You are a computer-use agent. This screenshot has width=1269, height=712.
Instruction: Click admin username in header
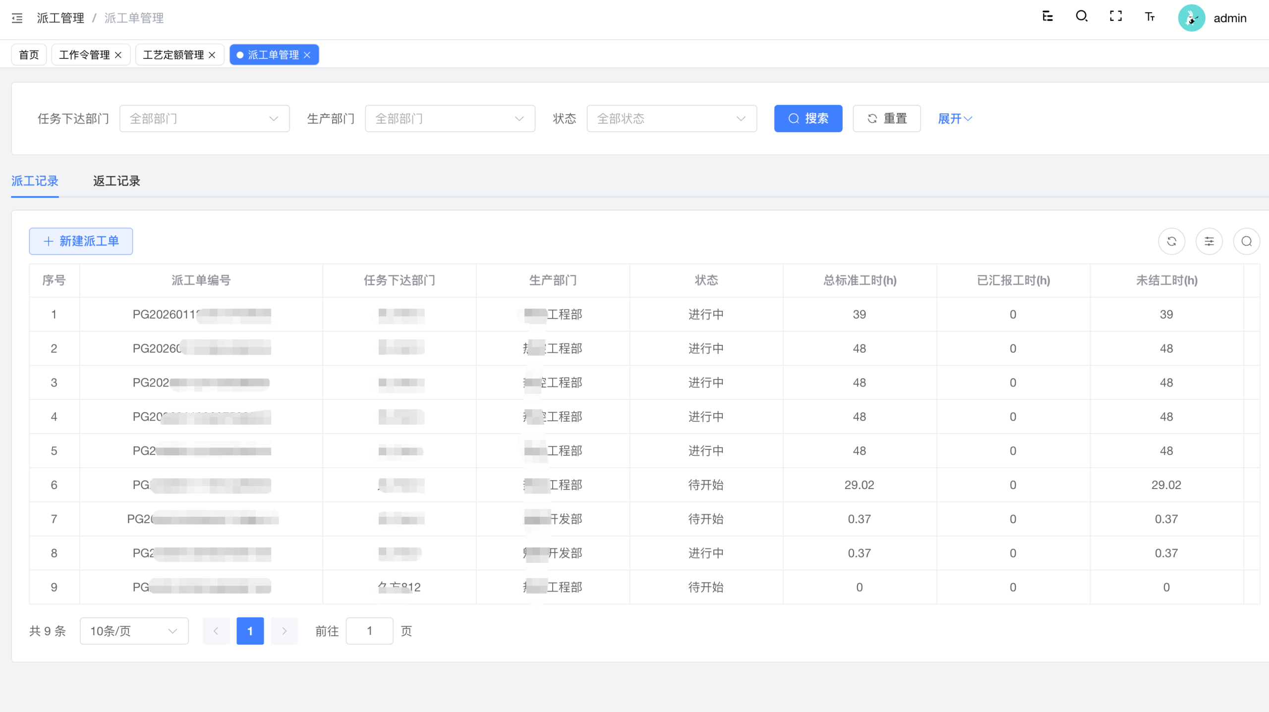coord(1230,18)
